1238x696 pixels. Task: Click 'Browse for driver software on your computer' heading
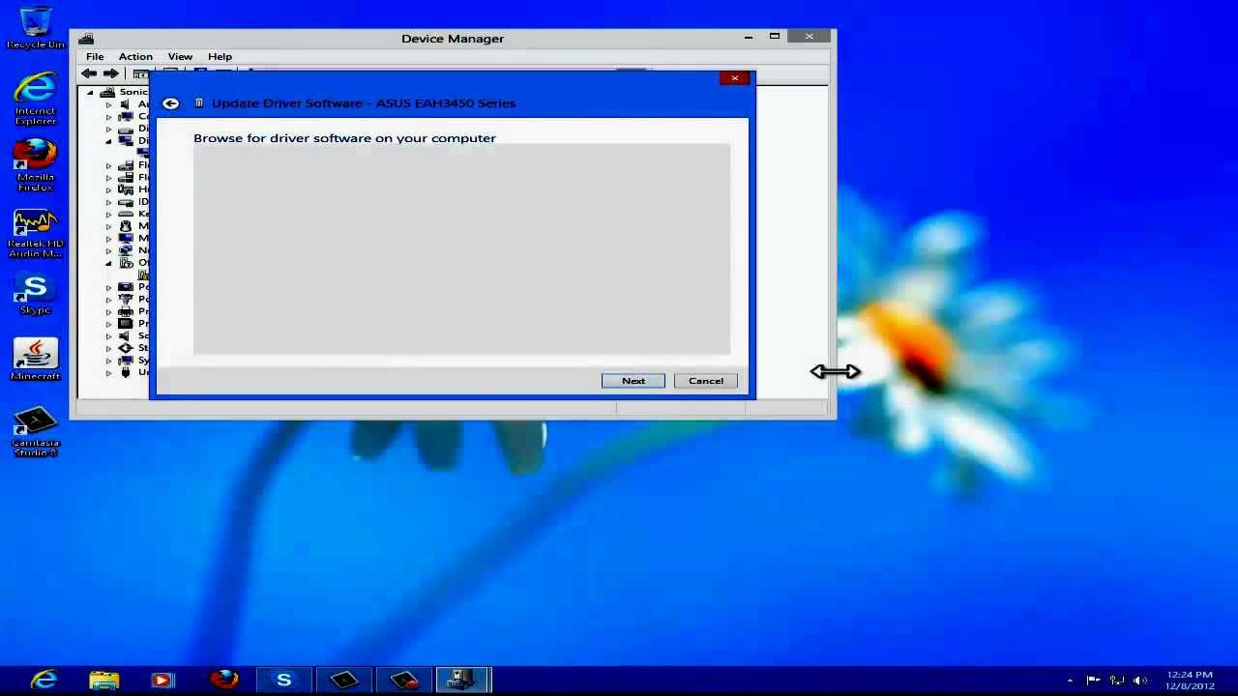(x=344, y=138)
